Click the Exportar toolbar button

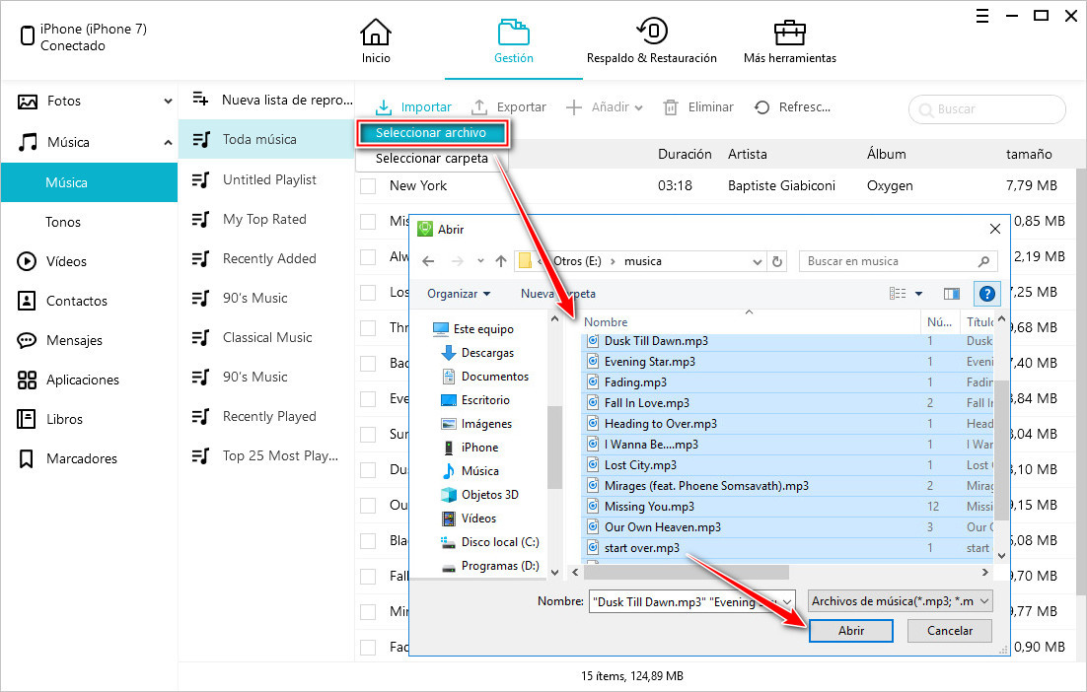508,107
